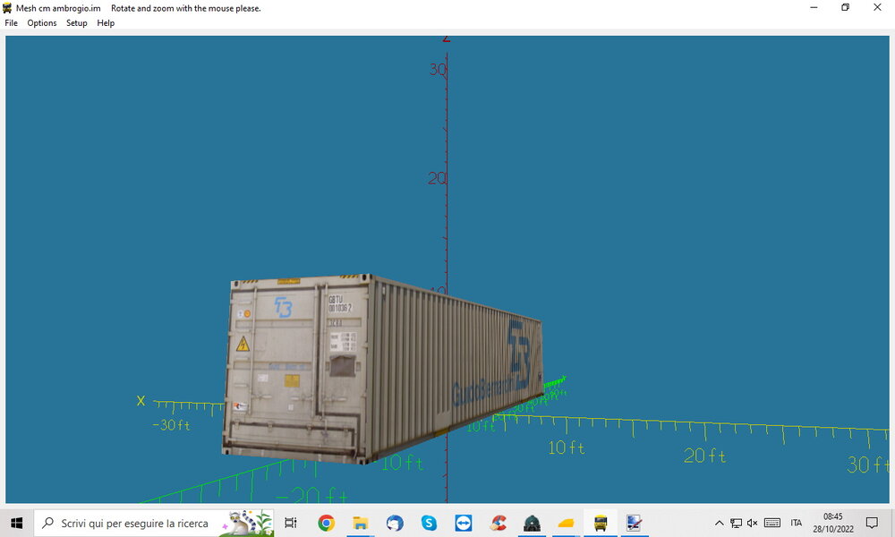This screenshot has width=895, height=537.
Task: Open the notification center icon
Action: tap(872, 523)
